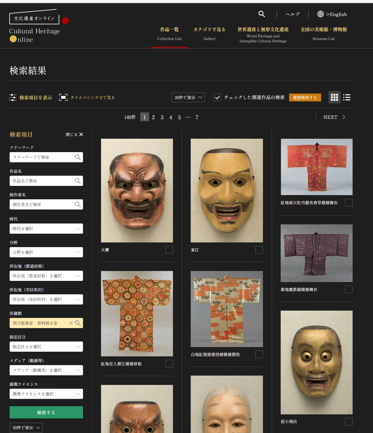The height and width of the screenshot is (433, 373).
Task: Go to results page 4
Action: (171, 117)
